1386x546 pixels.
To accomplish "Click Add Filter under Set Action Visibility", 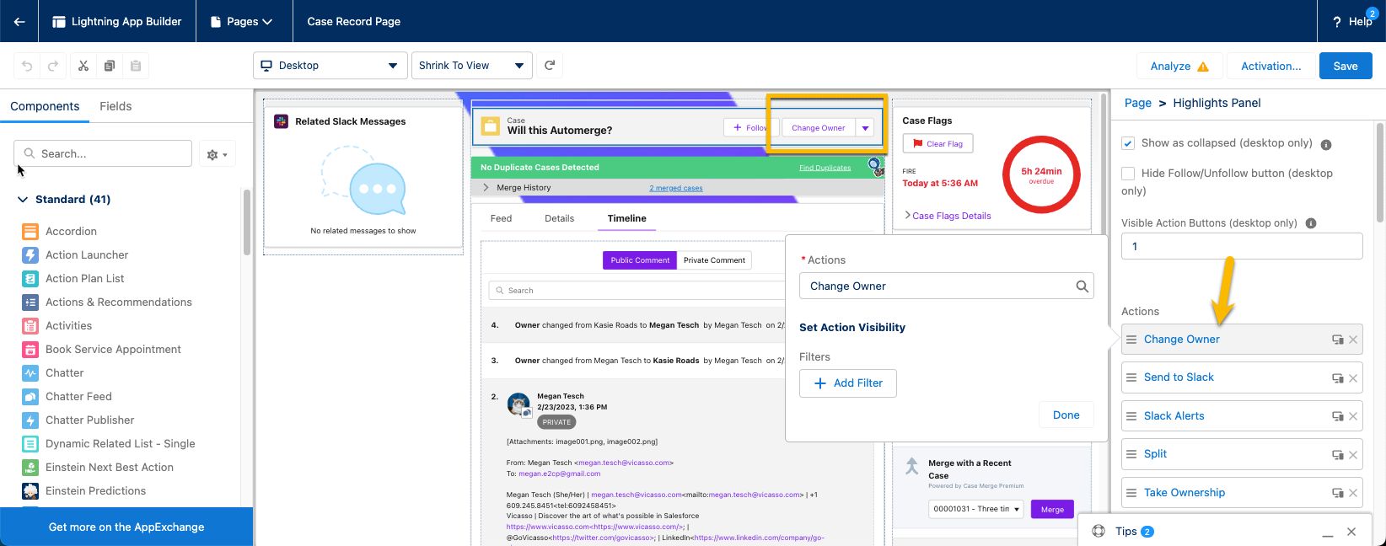I will pos(848,383).
